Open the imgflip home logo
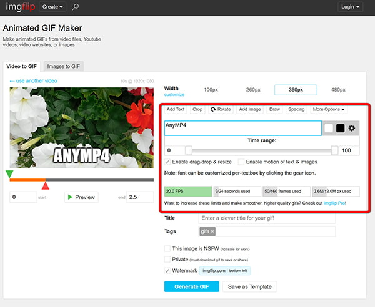 click(21, 7)
